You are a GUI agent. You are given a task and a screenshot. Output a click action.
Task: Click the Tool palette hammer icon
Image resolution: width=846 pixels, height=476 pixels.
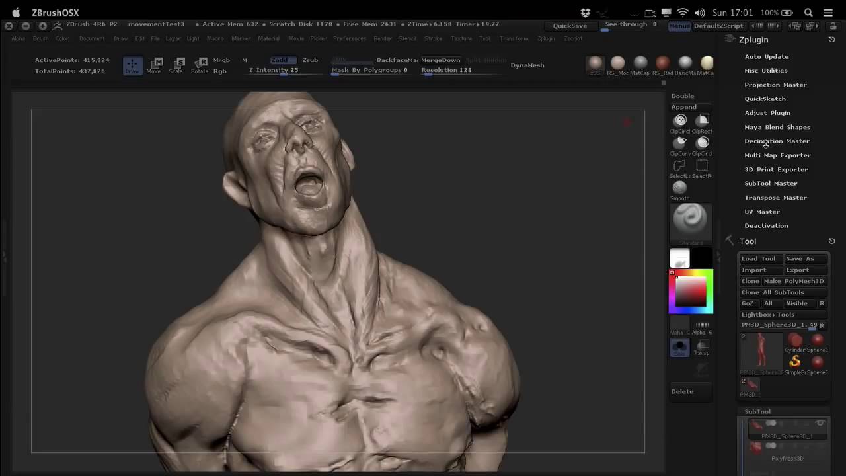click(730, 241)
